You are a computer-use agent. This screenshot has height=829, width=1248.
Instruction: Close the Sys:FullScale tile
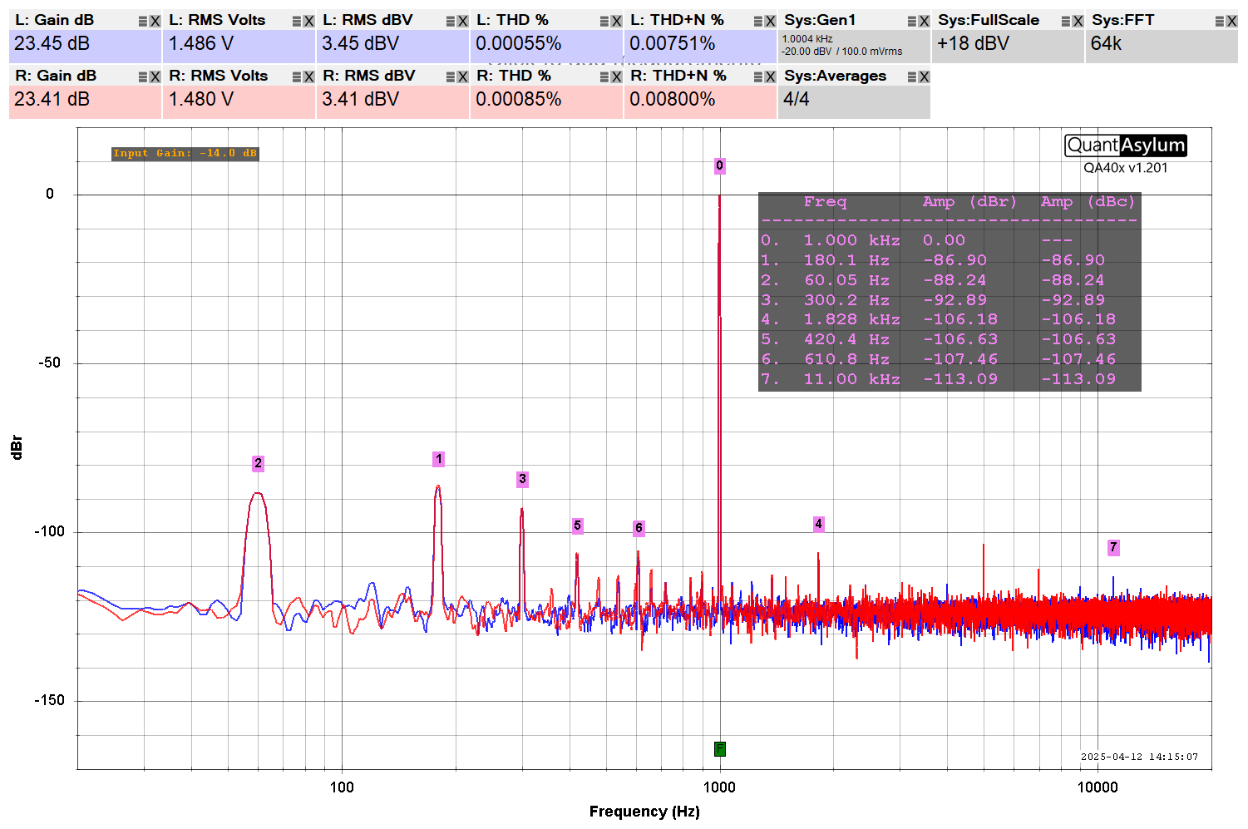[1078, 22]
